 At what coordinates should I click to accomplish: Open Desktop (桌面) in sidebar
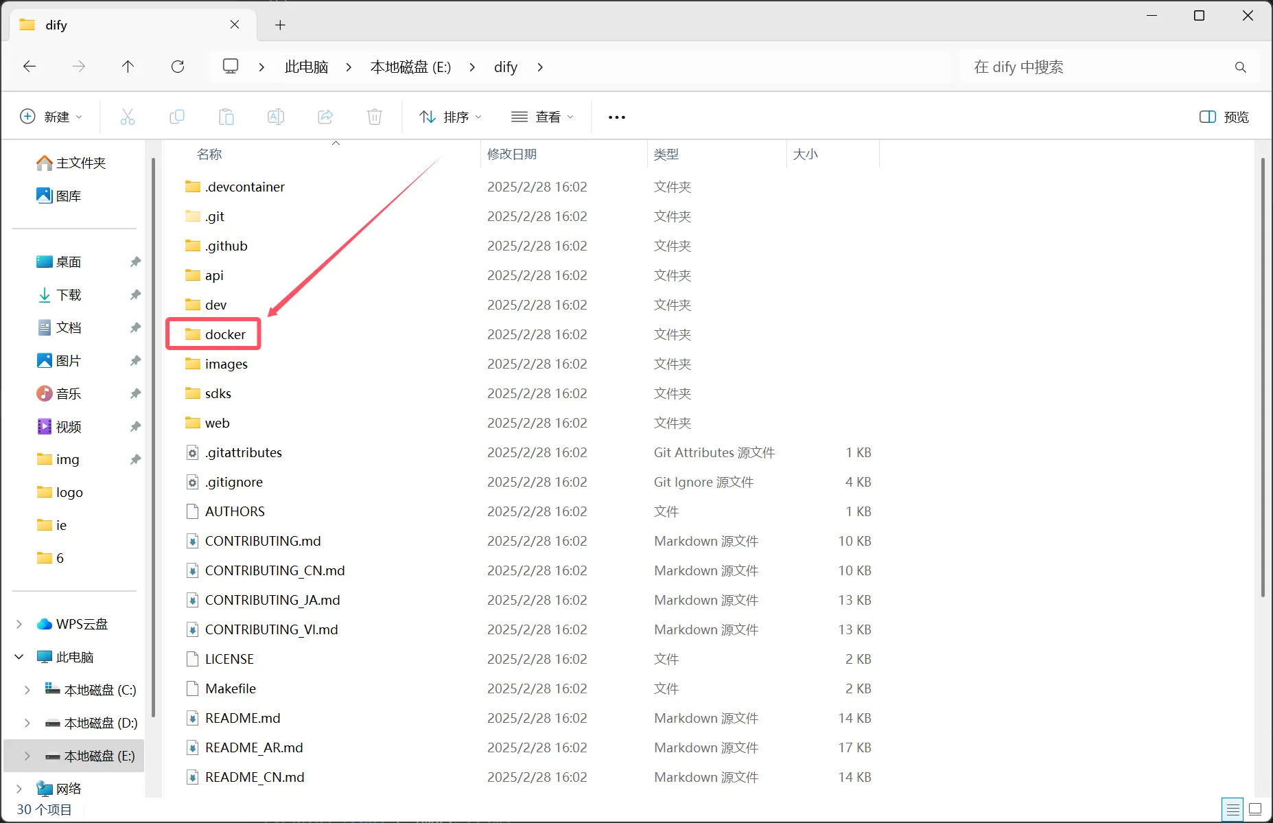pyautogui.click(x=60, y=262)
